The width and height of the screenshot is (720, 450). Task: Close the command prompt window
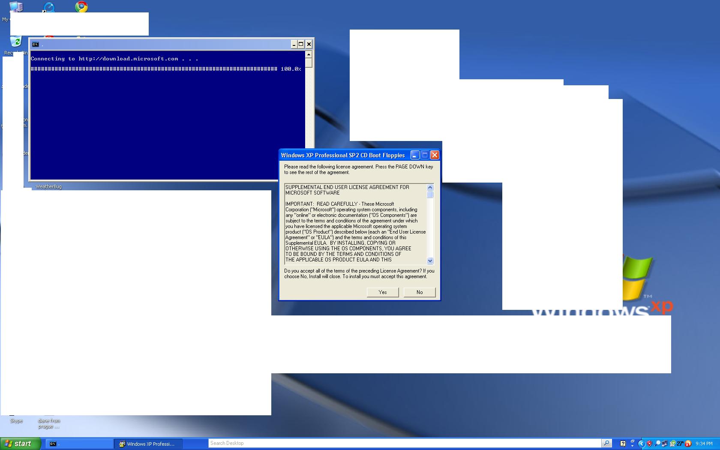click(x=309, y=44)
